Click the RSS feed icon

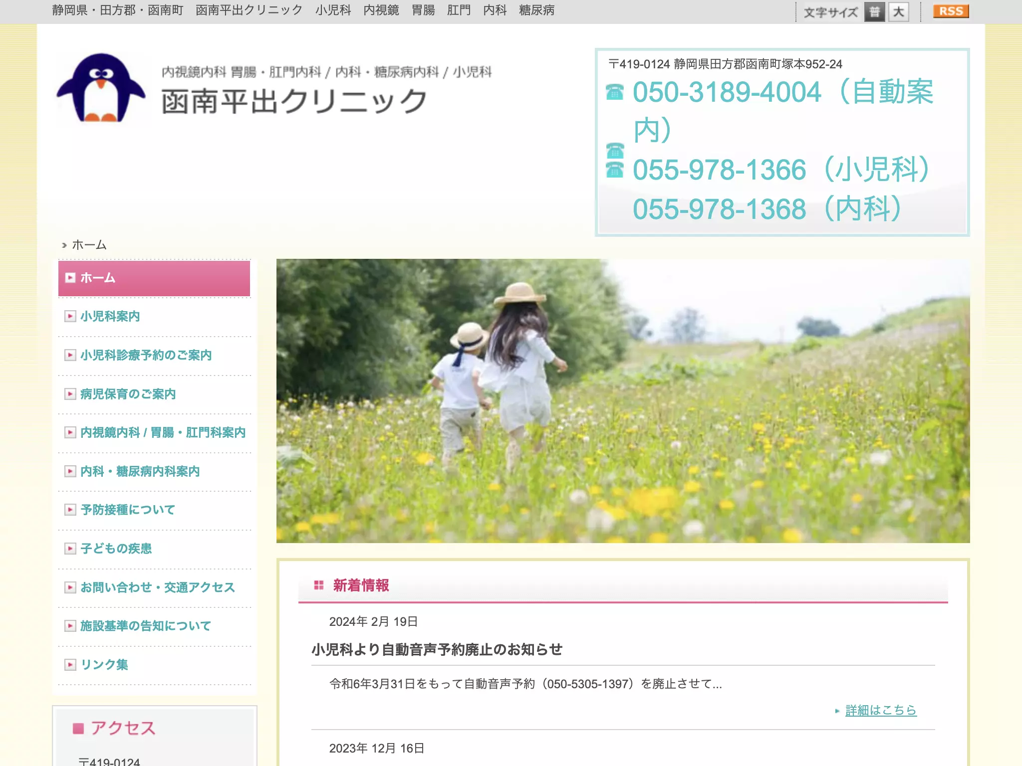coord(951,11)
